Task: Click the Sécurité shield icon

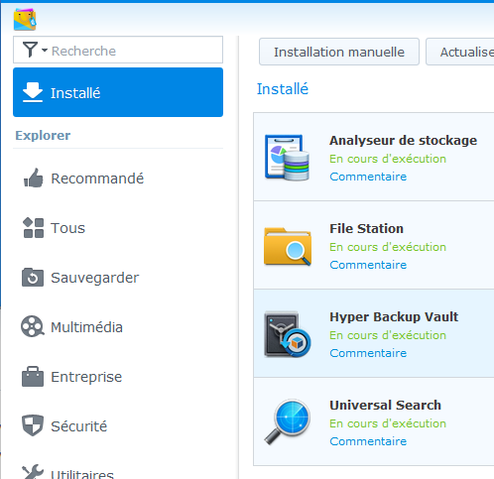Action: 33,425
